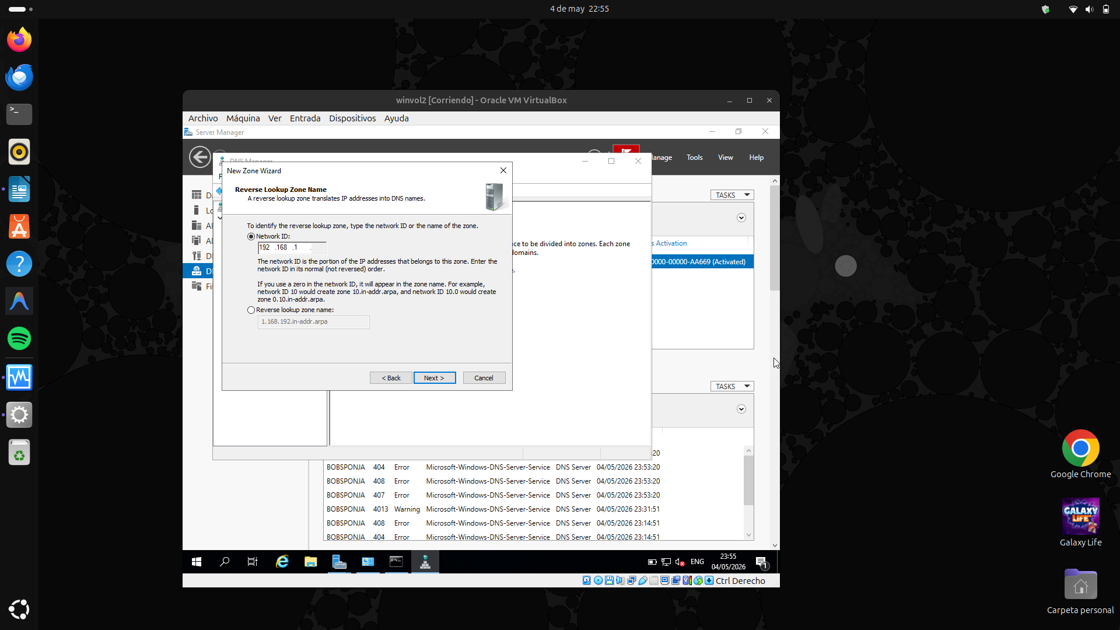Open the Entrada menu
The width and height of the screenshot is (1120, 630).
click(305, 118)
